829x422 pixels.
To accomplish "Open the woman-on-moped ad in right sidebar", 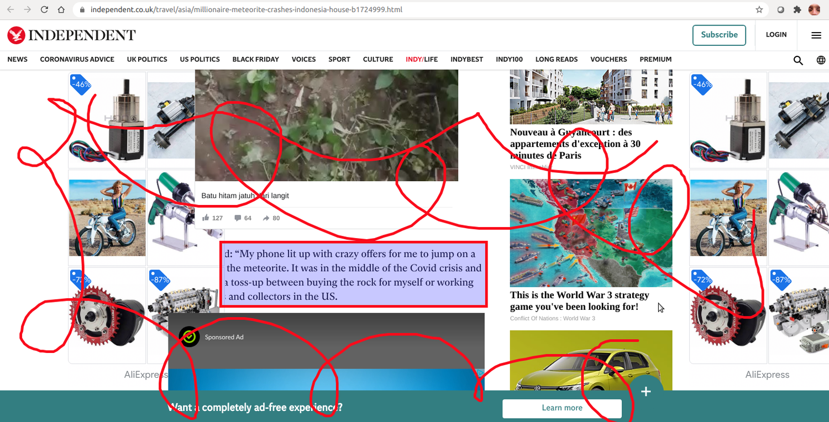I will click(x=728, y=218).
